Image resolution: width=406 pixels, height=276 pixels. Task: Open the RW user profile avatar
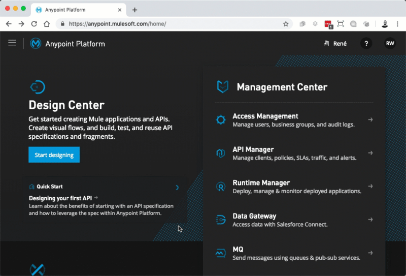(390, 43)
